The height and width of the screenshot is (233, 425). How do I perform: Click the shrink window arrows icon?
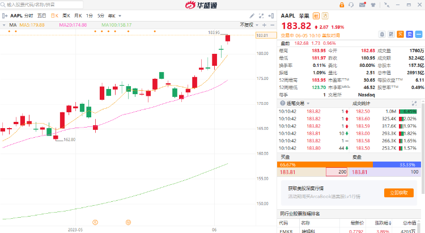pos(387,5)
